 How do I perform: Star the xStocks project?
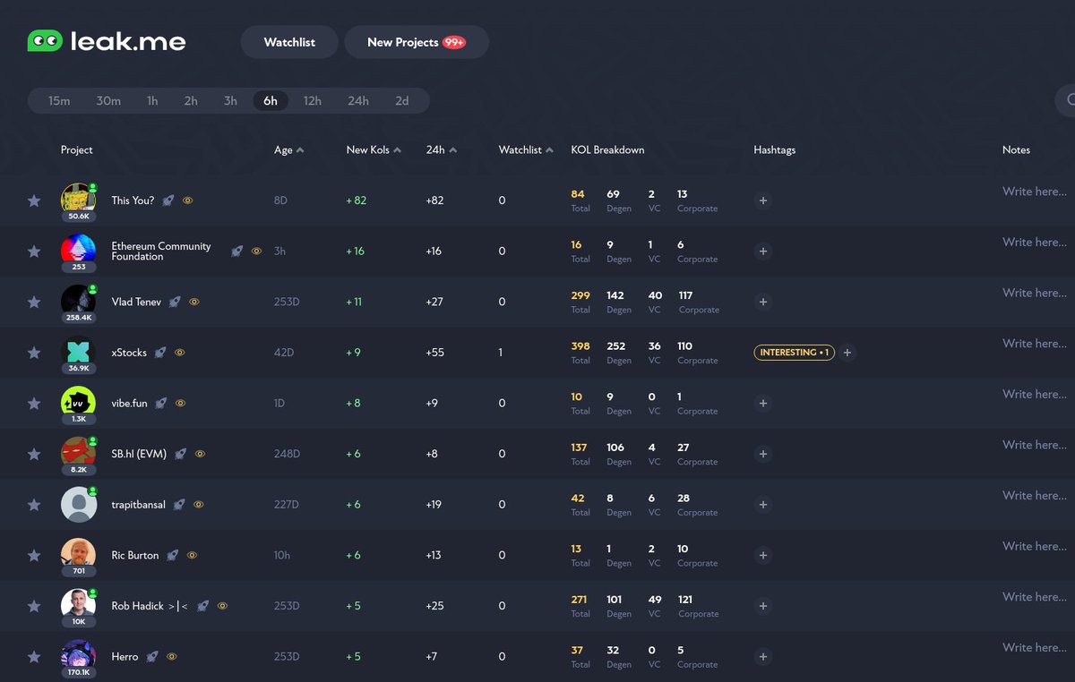pyautogui.click(x=34, y=353)
